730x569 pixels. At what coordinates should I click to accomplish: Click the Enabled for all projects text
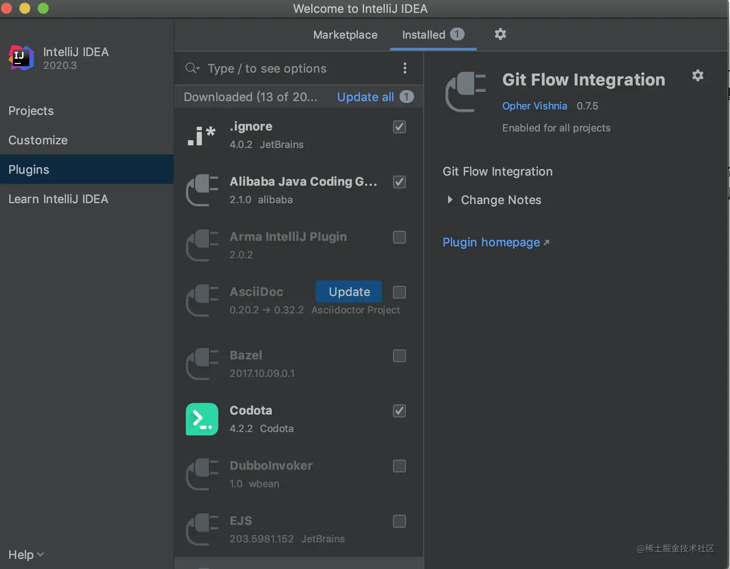pos(556,128)
